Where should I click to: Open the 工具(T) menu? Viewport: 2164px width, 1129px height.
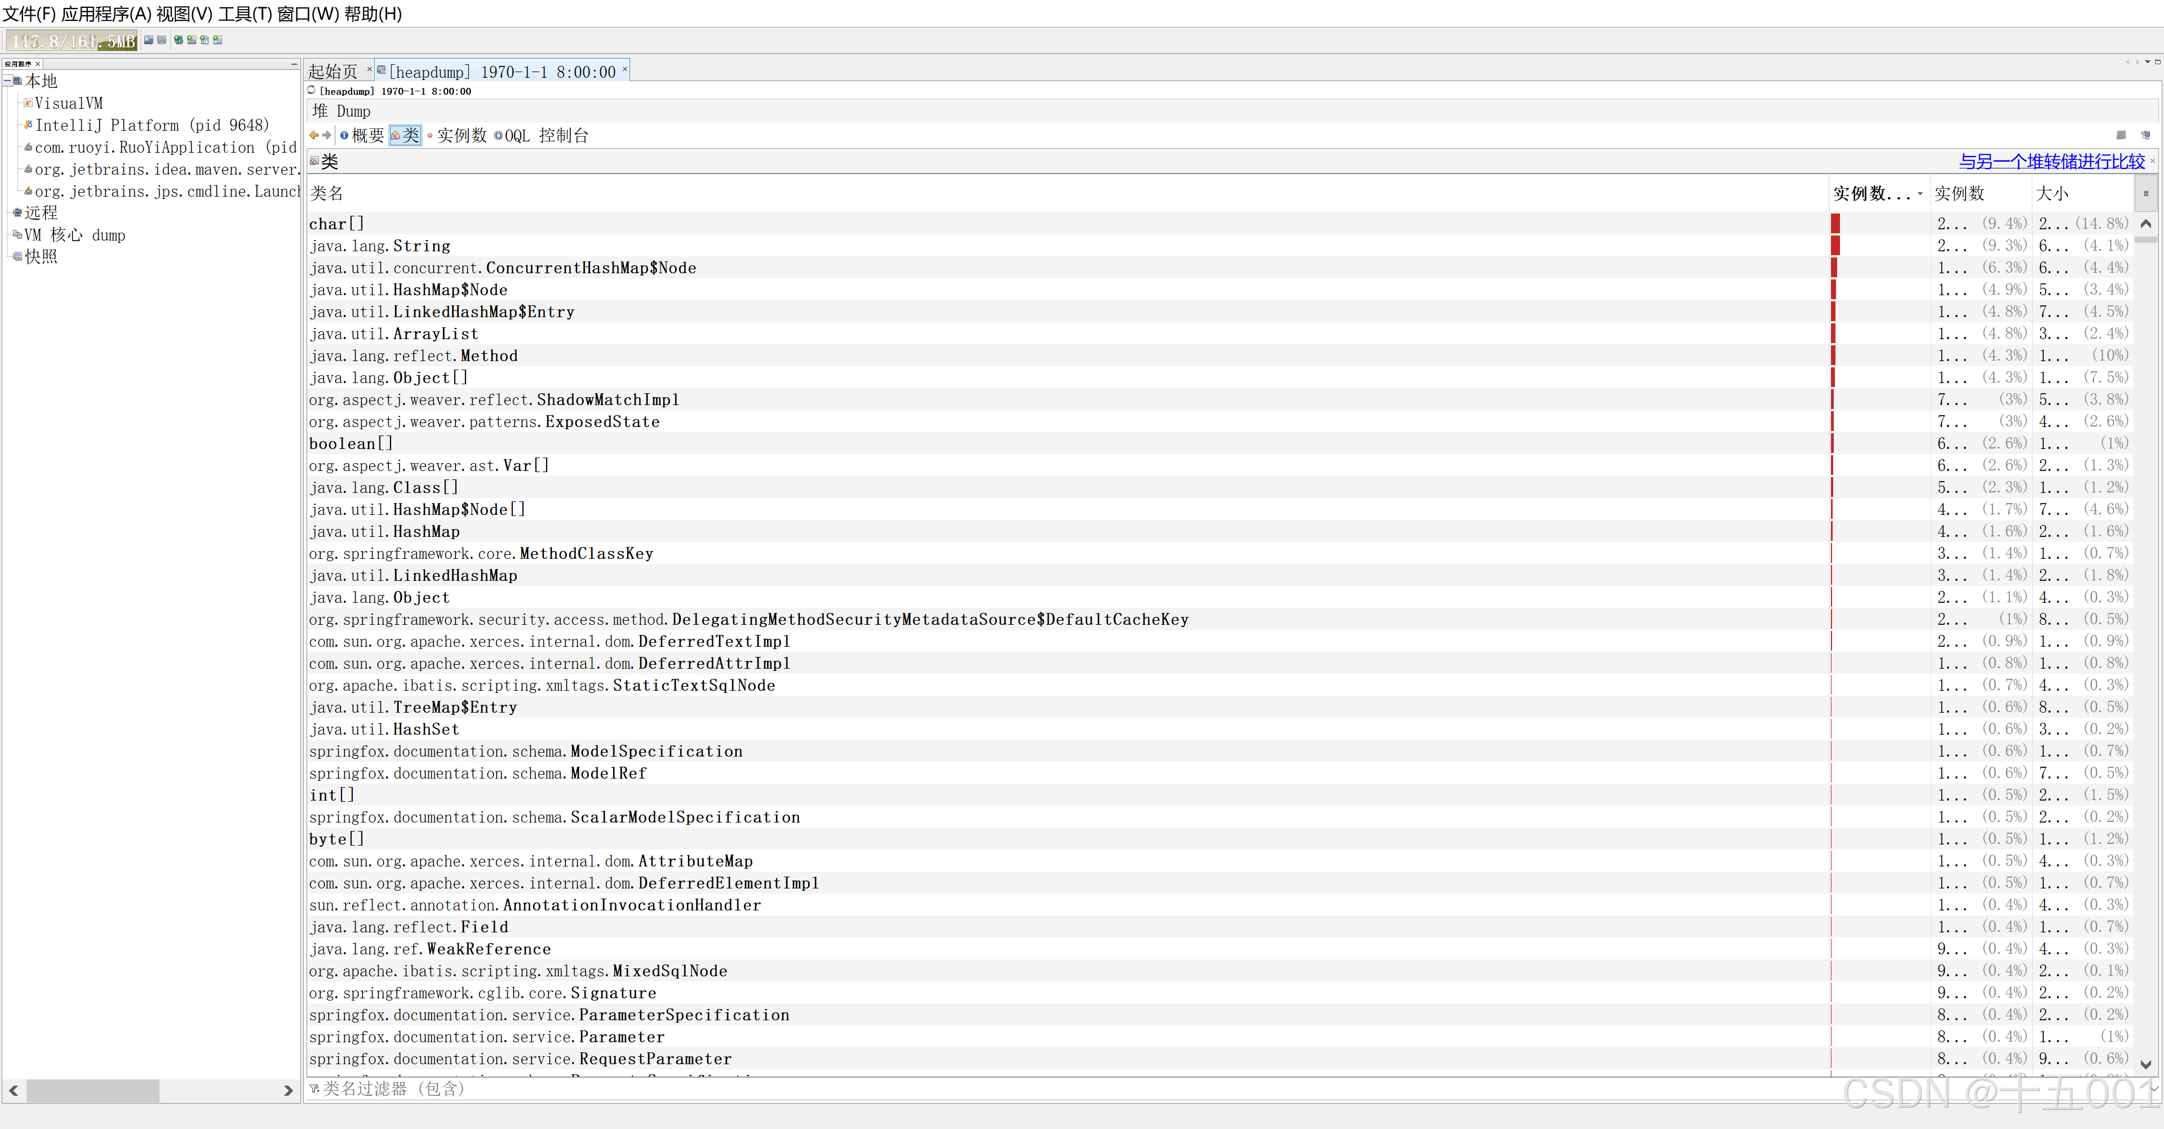point(245,14)
